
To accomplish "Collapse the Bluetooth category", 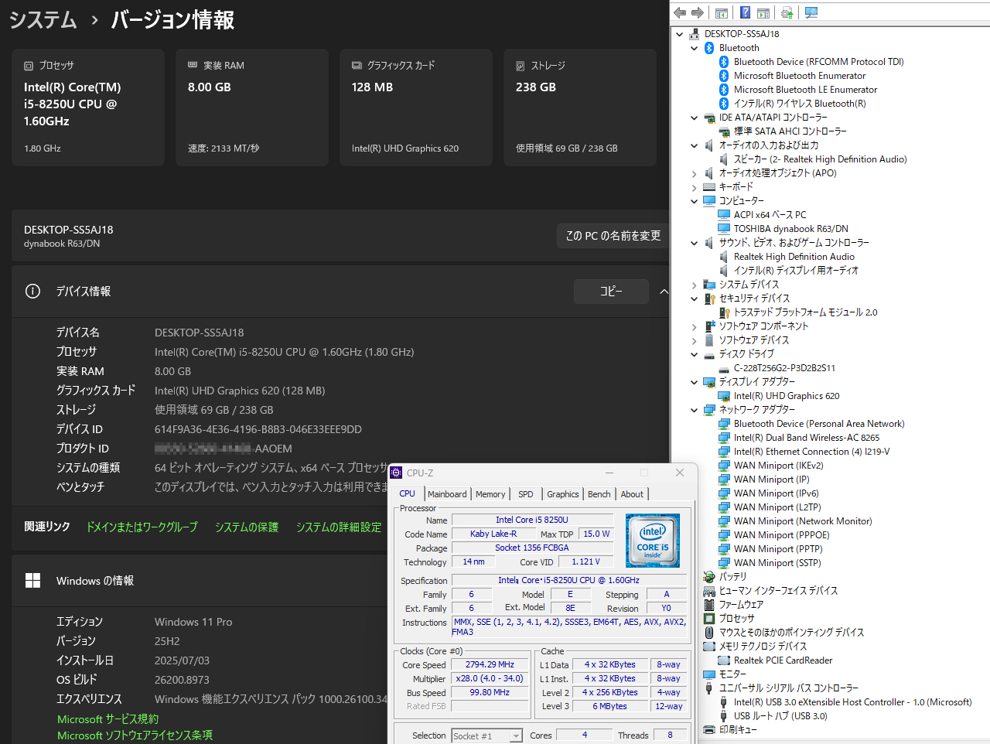I will coord(695,48).
